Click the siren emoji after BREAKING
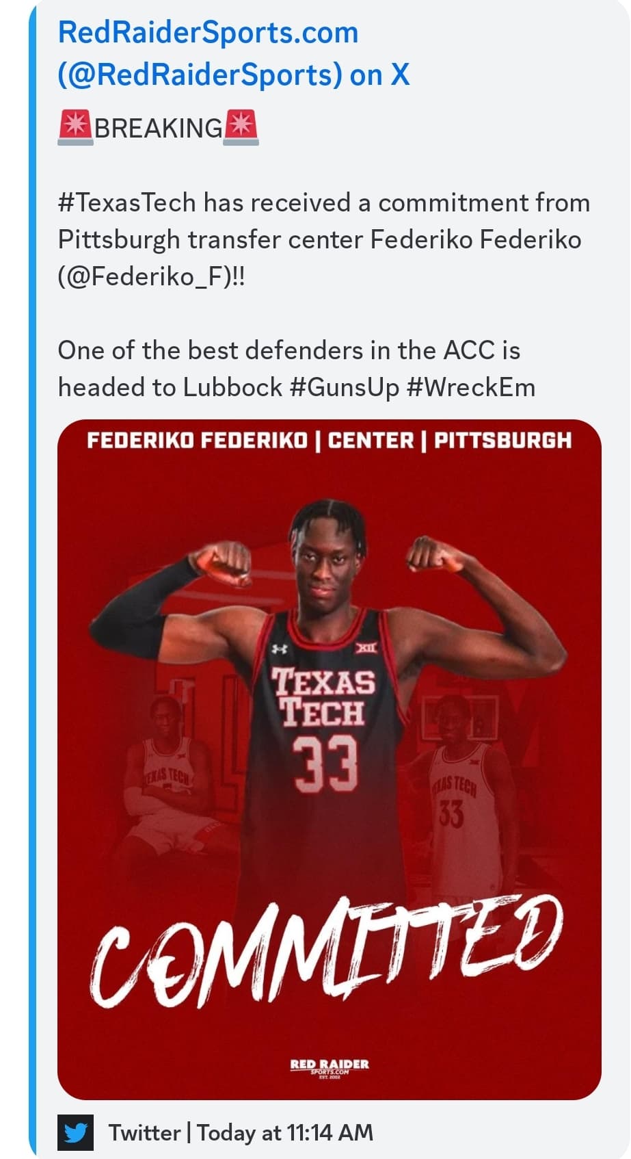 (x=241, y=128)
